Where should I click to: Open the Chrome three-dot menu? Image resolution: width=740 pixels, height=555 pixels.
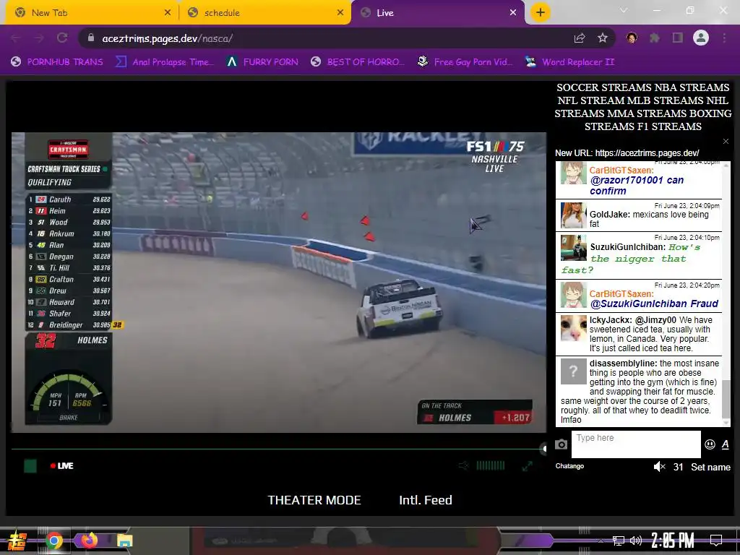pos(724,38)
